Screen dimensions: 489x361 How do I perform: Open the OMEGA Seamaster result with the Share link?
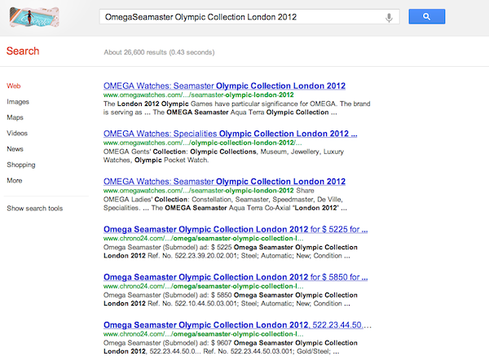224,182
